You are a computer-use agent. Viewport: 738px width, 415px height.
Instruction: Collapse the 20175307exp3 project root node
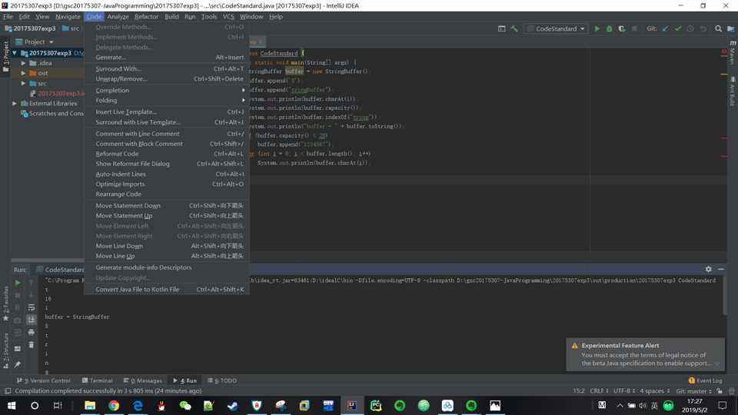15,53
